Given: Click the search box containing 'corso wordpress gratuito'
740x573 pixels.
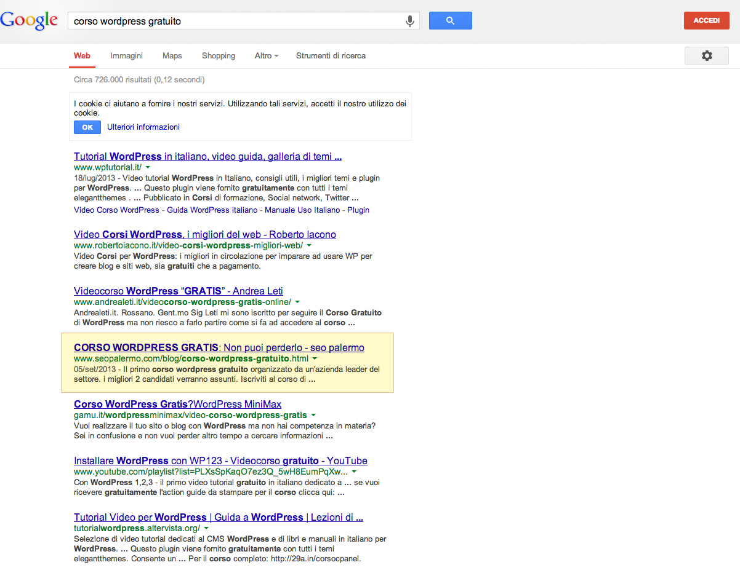Looking at the screenshot, I should (x=234, y=21).
